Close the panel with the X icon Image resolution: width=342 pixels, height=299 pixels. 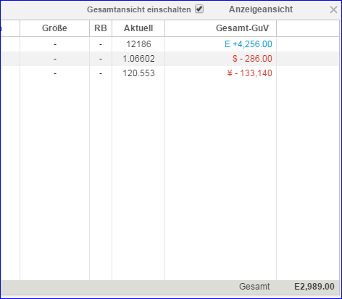333,9
